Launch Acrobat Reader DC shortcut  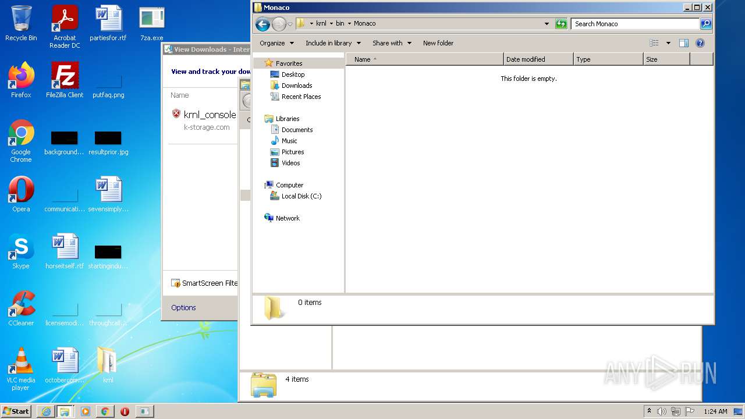pos(65,27)
